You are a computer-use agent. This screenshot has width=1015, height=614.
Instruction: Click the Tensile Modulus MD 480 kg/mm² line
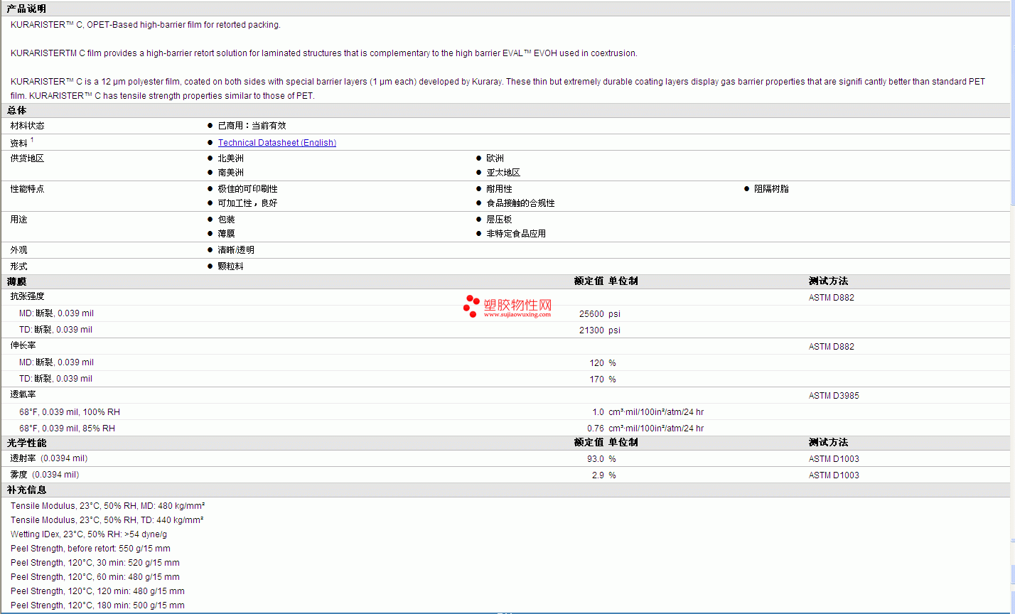pos(108,506)
